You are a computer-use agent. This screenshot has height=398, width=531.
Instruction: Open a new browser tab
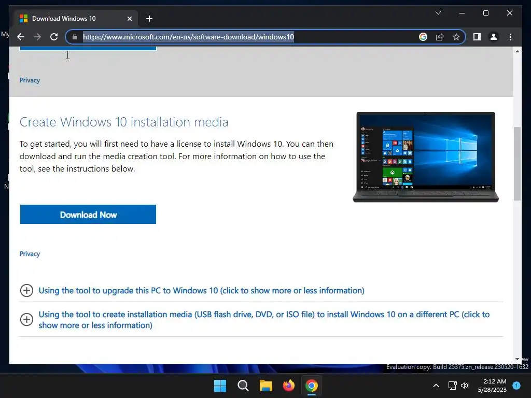(149, 19)
